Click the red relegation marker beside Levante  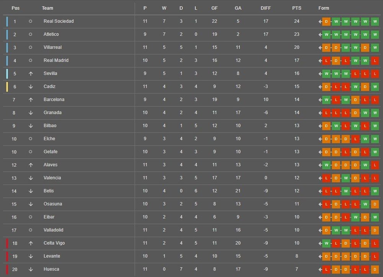tap(7, 256)
